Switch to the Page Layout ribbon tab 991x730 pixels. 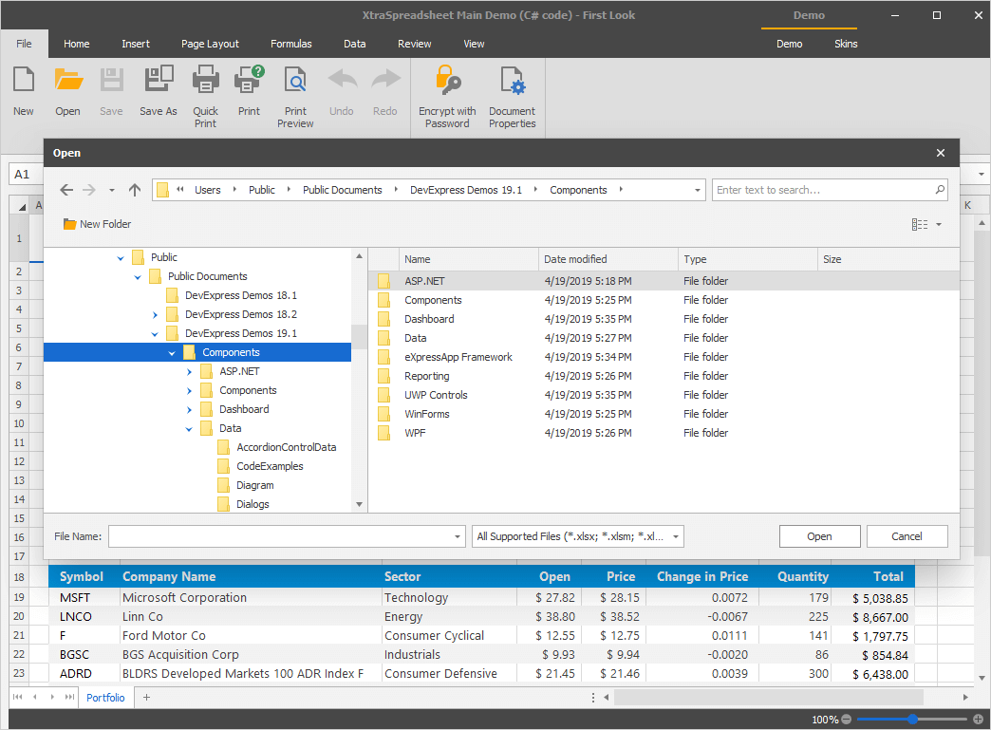(210, 44)
